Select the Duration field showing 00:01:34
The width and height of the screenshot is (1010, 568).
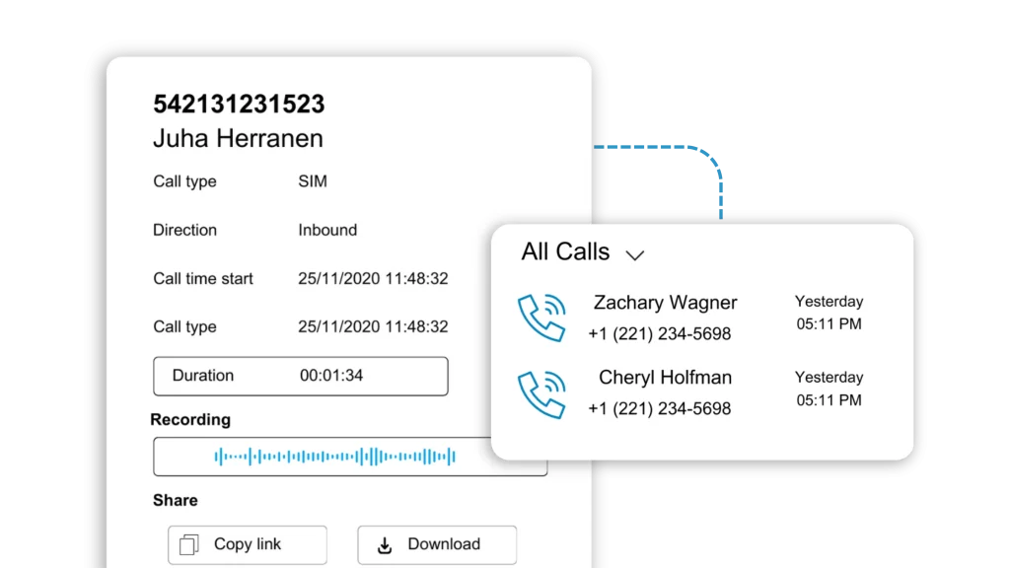point(300,376)
